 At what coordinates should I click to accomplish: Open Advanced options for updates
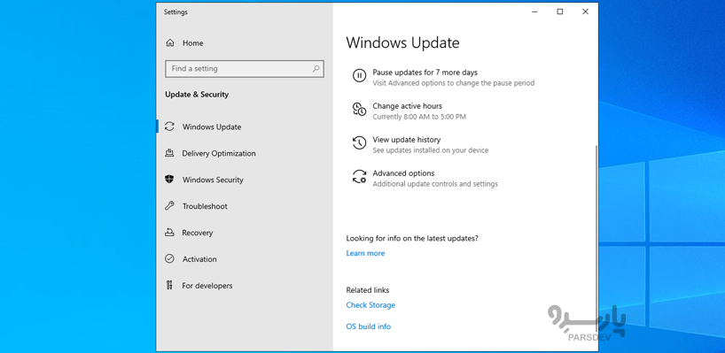(x=403, y=173)
